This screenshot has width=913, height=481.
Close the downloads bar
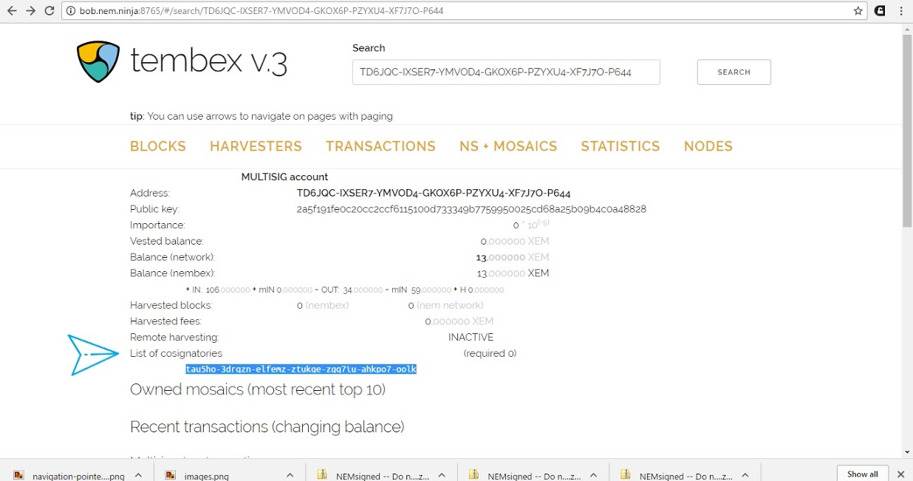click(x=900, y=474)
